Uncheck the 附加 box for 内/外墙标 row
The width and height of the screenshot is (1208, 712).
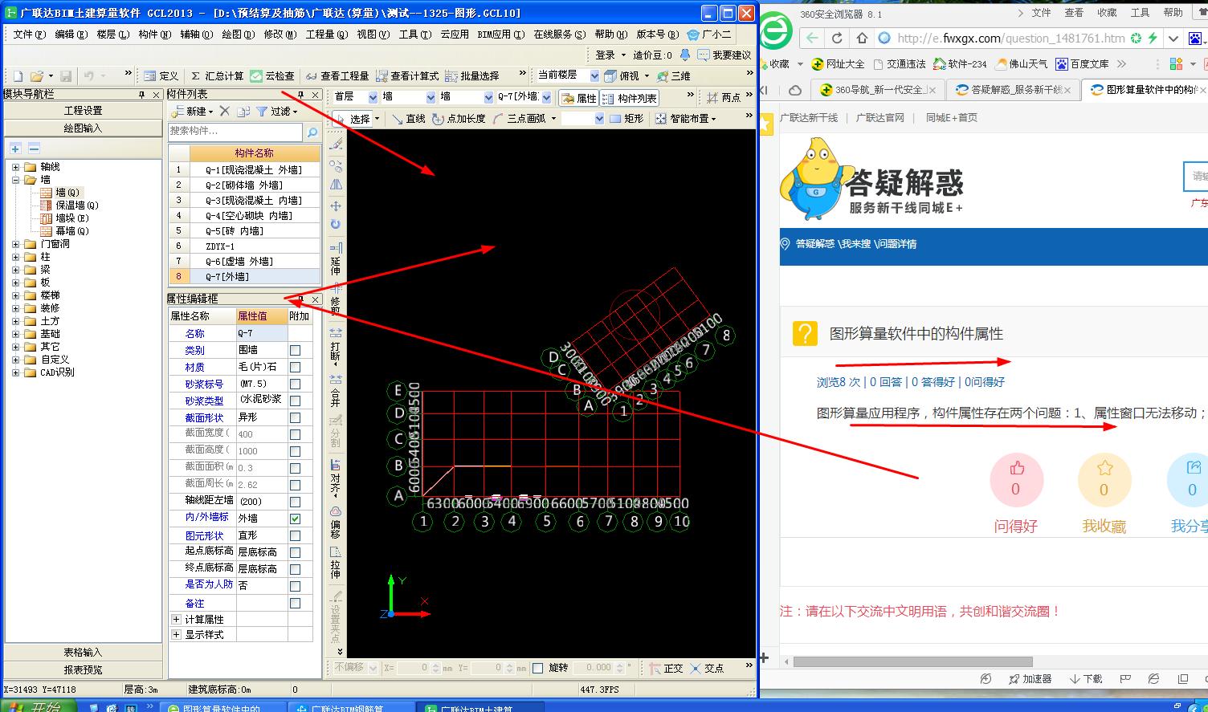(295, 519)
